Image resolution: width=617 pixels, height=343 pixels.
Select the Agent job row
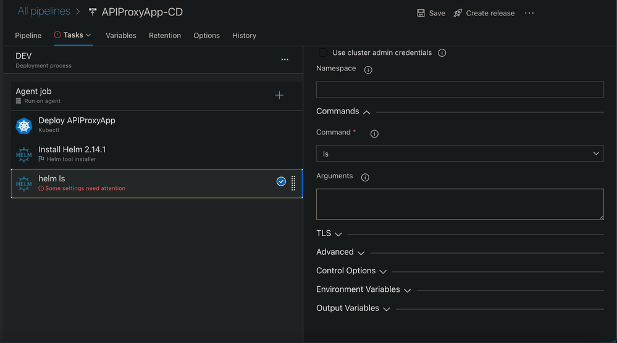coord(157,96)
